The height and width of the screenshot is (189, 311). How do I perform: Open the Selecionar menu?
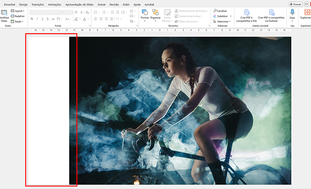(x=222, y=21)
